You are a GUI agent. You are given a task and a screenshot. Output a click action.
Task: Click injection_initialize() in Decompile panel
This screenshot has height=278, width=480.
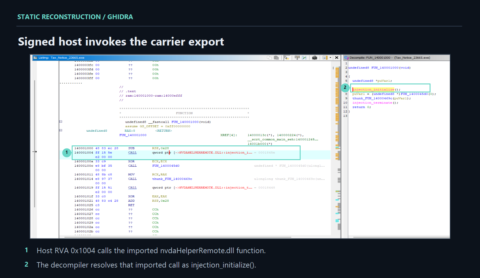point(376,89)
